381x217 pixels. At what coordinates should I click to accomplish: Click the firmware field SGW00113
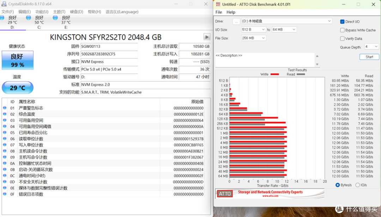109,46
